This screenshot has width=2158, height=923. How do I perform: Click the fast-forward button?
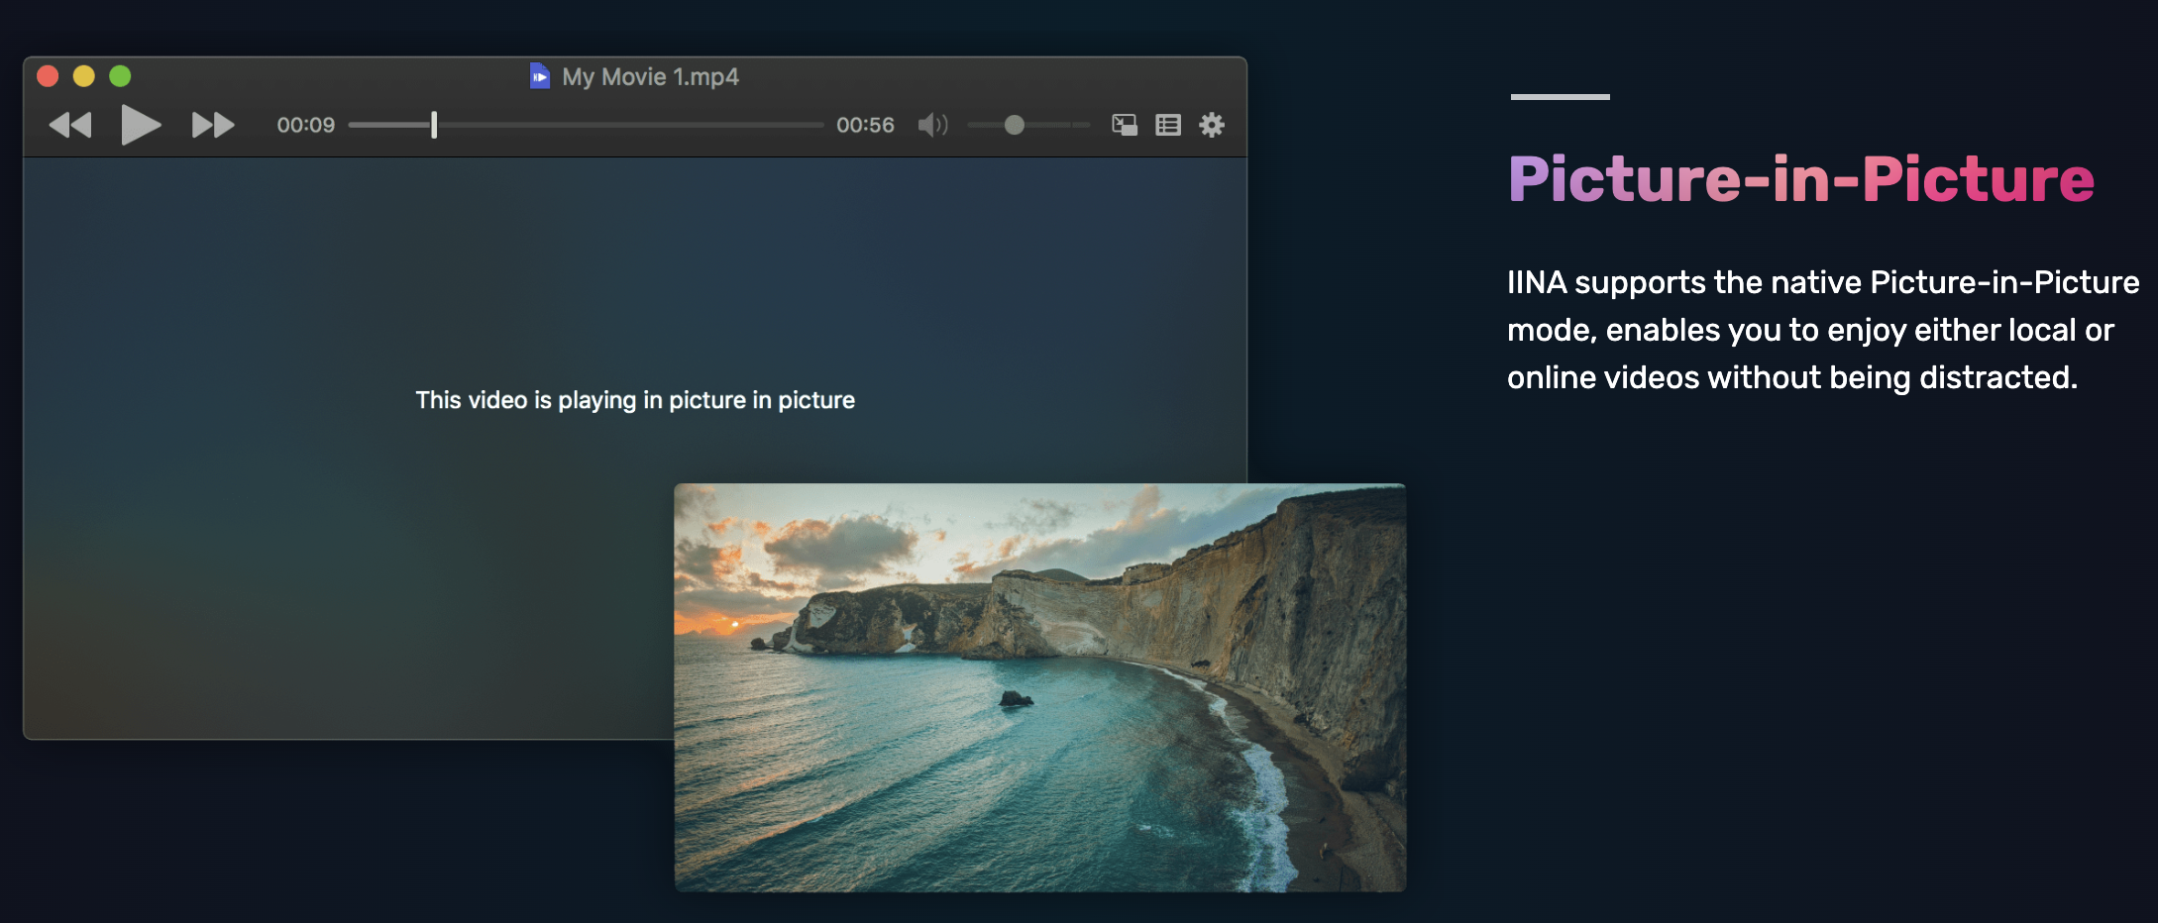click(x=213, y=125)
